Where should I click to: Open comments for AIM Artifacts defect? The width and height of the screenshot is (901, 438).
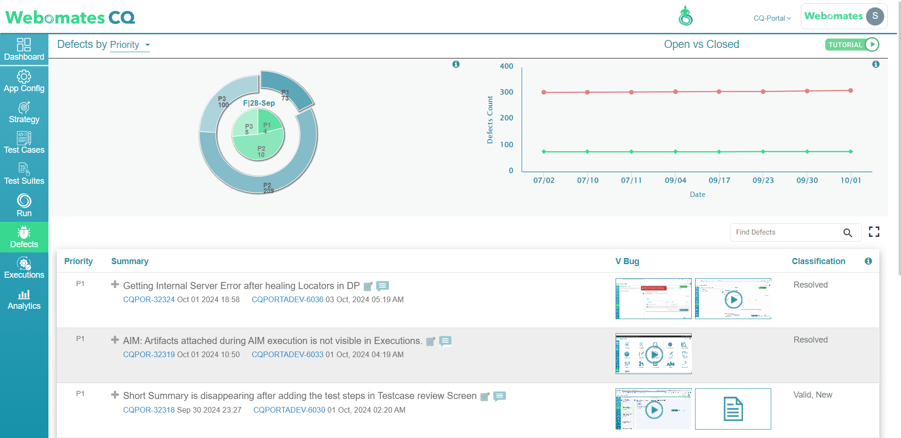click(445, 341)
